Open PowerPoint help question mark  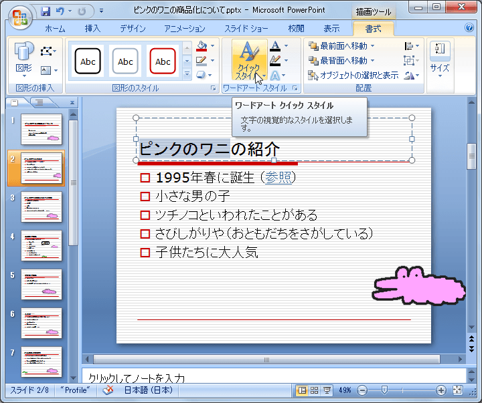[x=469, y=27]
